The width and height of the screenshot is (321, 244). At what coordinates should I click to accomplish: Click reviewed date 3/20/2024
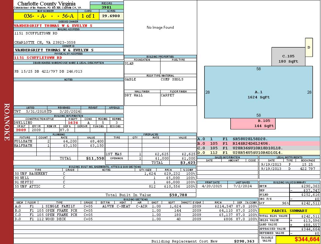(70, 112)
